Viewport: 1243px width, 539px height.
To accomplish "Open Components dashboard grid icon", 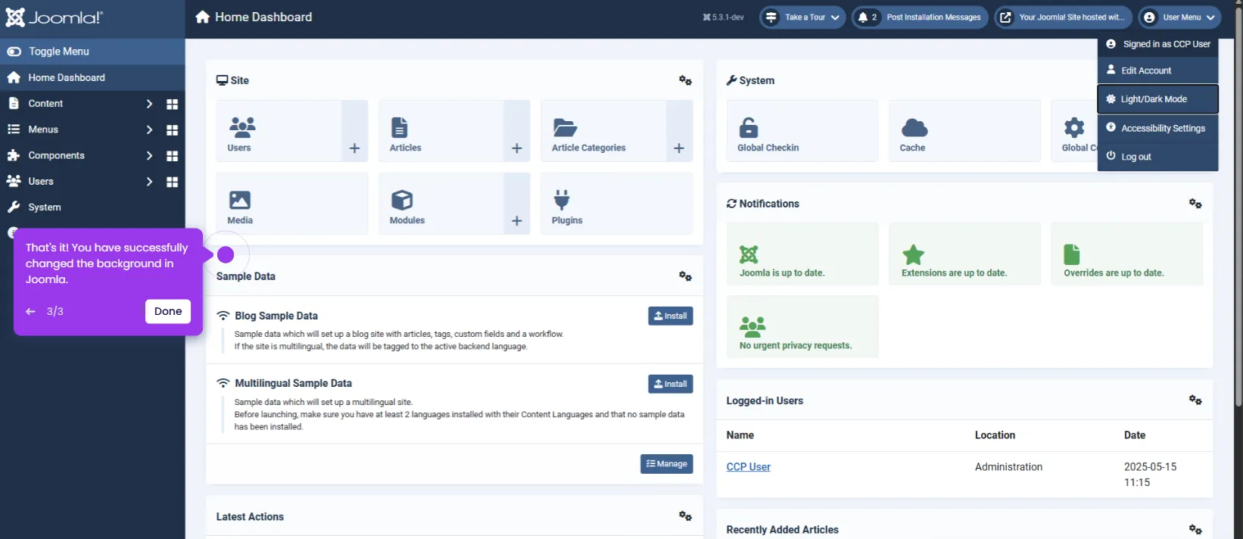I will 172,156.
